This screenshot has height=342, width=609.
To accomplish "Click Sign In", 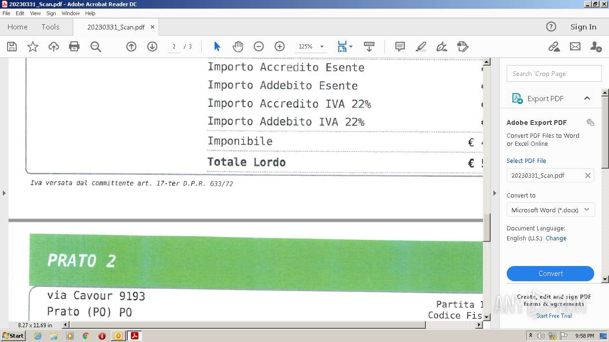I will tap(583, 27).
